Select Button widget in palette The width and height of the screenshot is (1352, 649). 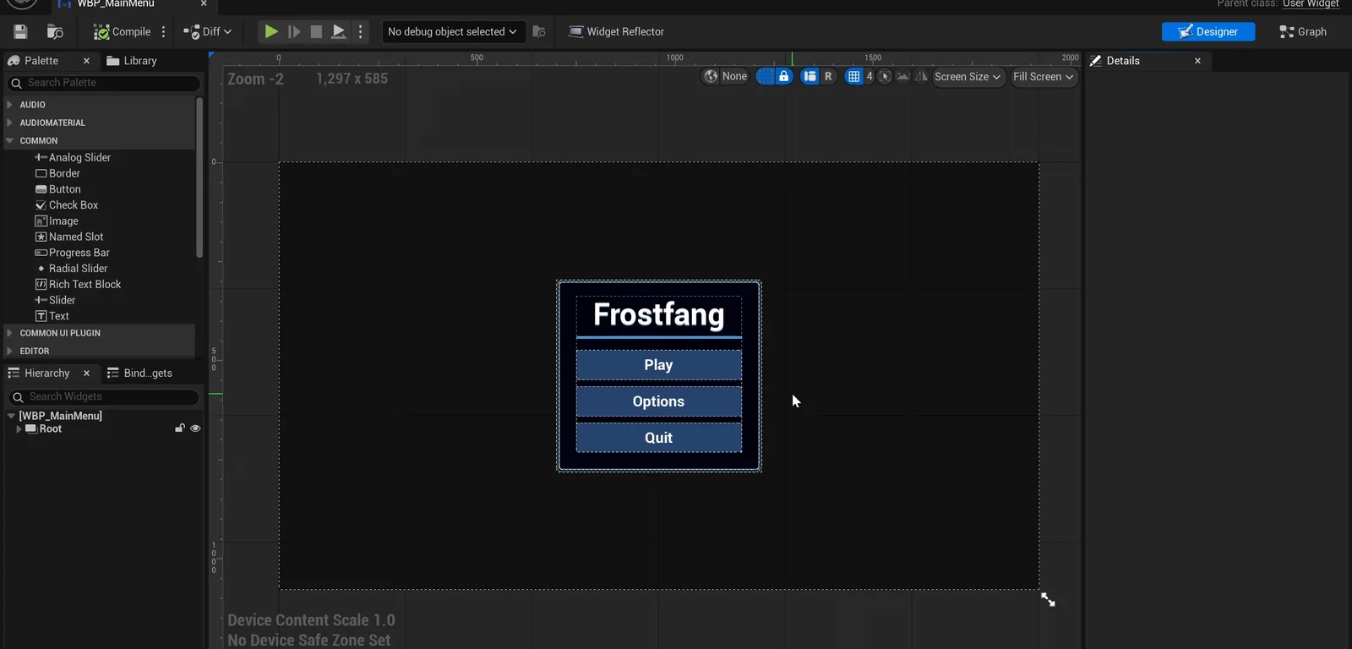57,189
